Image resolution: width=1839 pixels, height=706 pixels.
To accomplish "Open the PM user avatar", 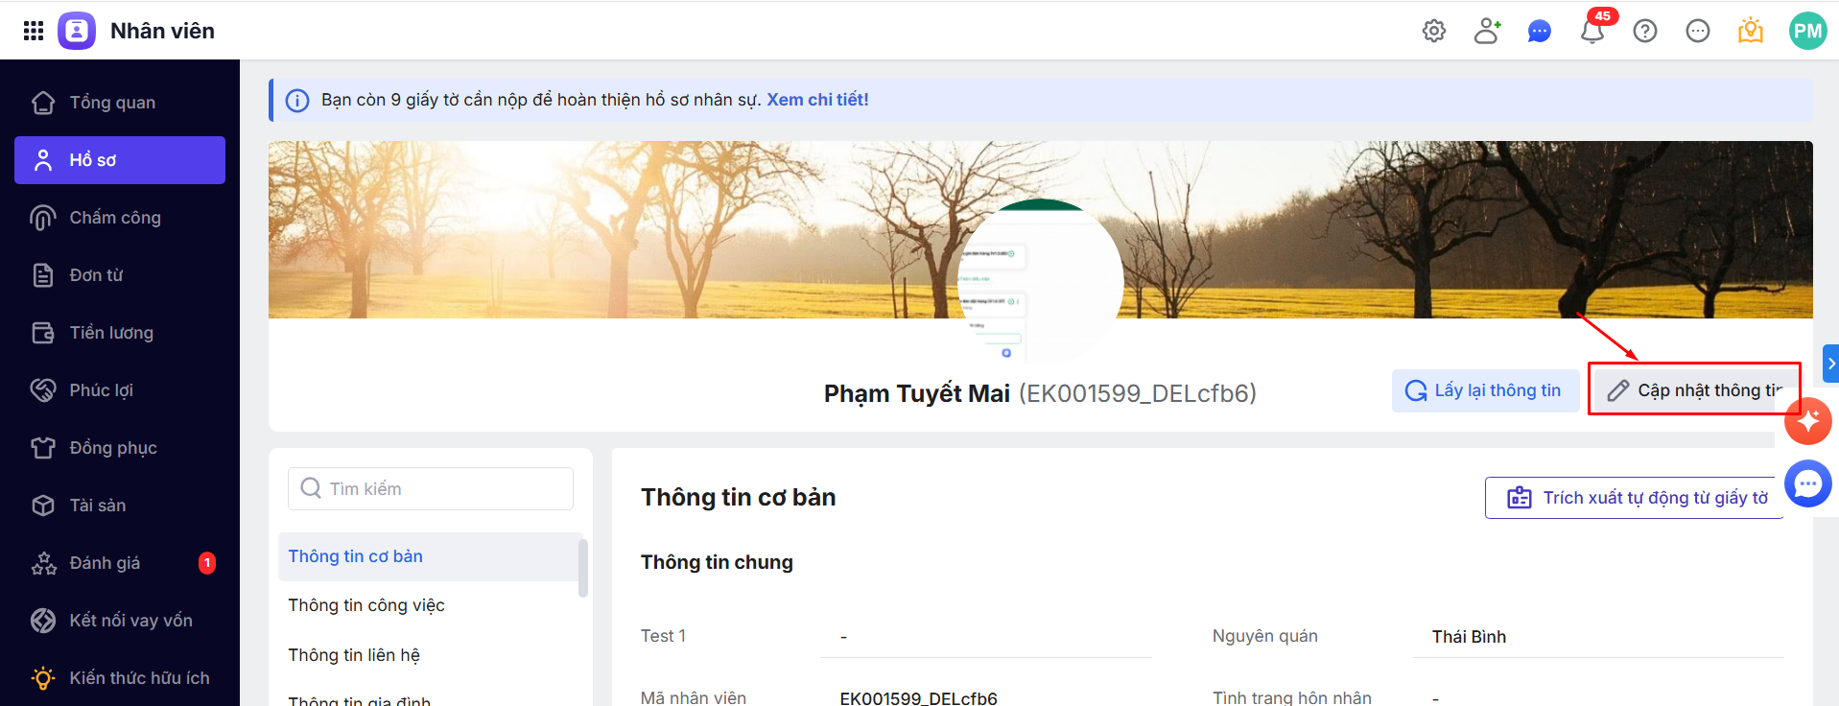I will 1807,31.
